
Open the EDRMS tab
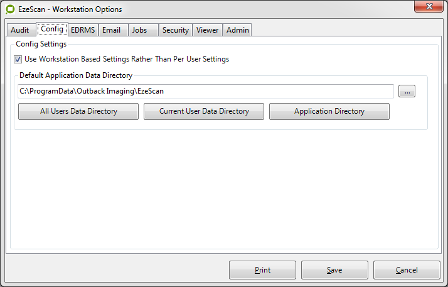(83, 30)
